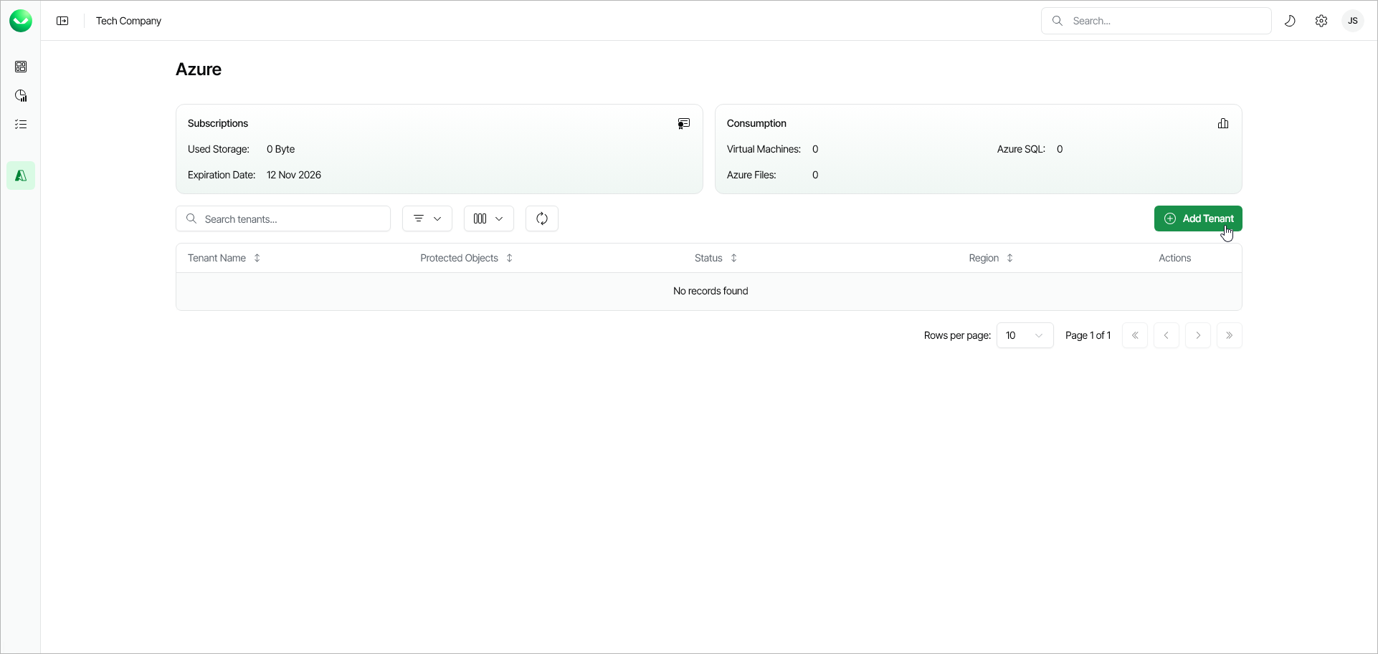Open the checklist/tasks sidebar icon
This screenshot has width=1378, height=654.
click(x=21, y=124)
